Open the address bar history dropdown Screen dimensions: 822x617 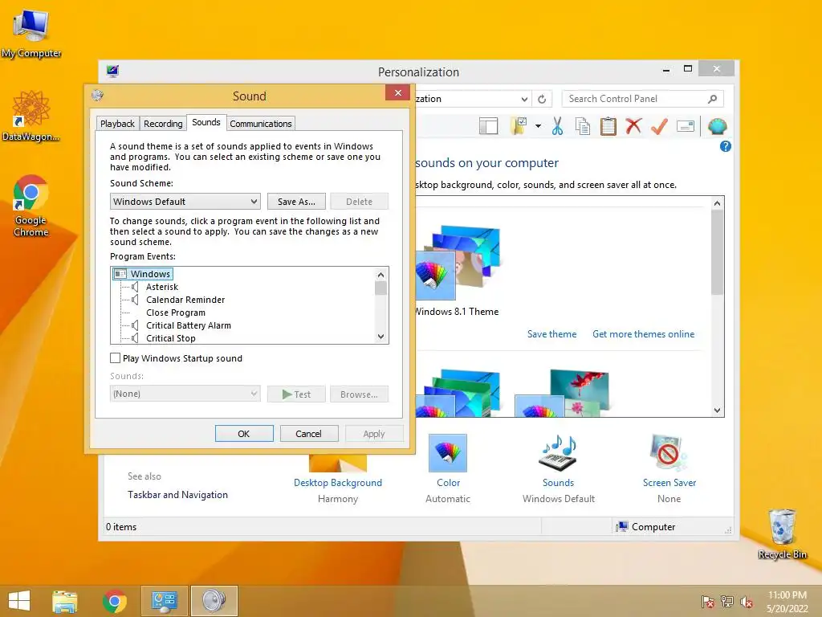pos(524,99)
